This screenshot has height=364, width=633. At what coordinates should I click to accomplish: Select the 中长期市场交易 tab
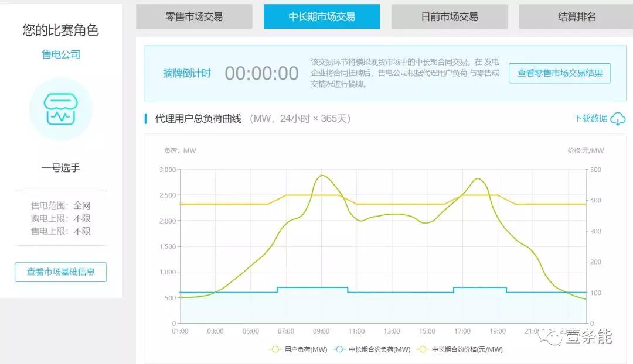[x=321, y=17]
